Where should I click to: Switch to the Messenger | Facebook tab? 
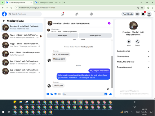pos(19,2)
